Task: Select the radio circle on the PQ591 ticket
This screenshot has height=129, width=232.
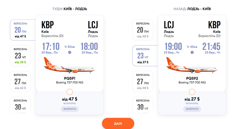Action: click(x=70, y=92)
